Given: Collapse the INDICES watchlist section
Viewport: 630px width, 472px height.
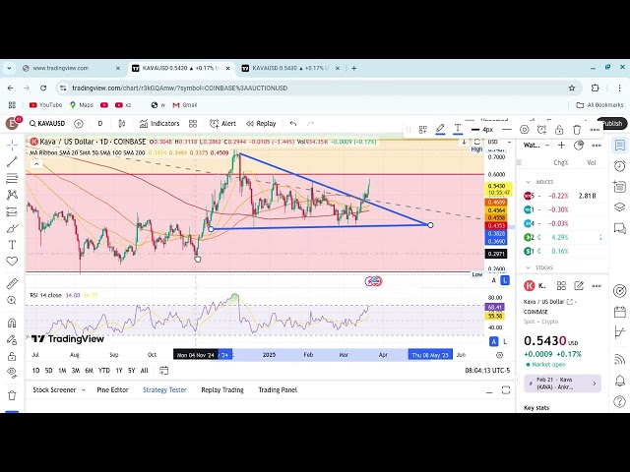Looking at the screenshot, I should (528, 182).
